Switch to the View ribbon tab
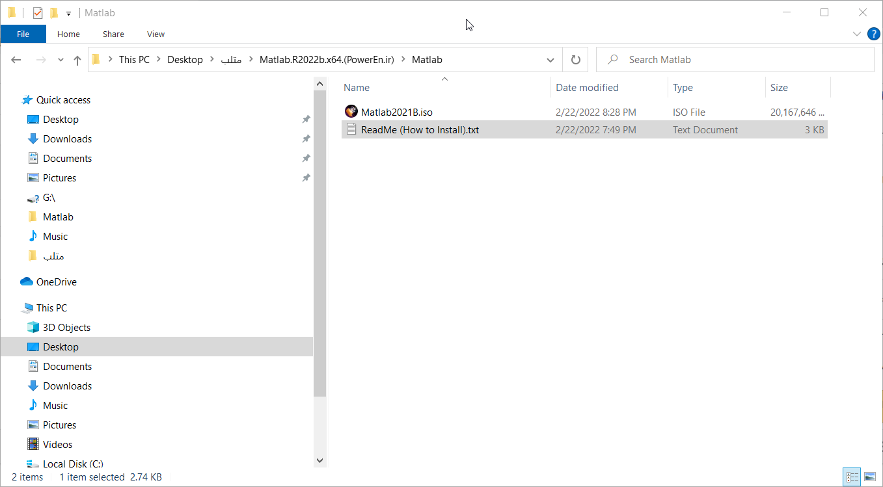Viewport: 883px width, 487px height. coord(156,34)
